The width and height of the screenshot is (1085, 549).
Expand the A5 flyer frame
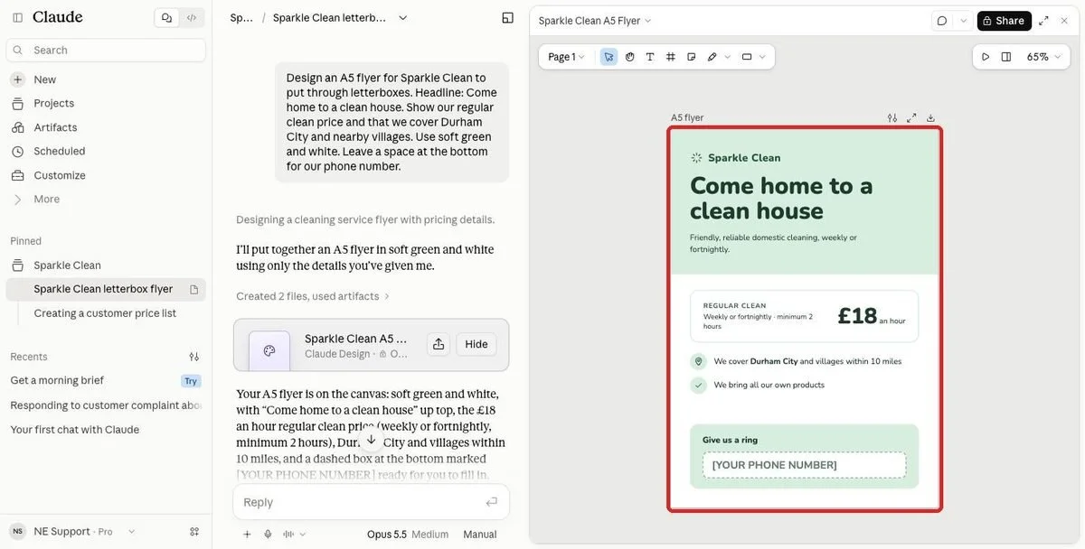pyautogui.click(x=911, y=118)
